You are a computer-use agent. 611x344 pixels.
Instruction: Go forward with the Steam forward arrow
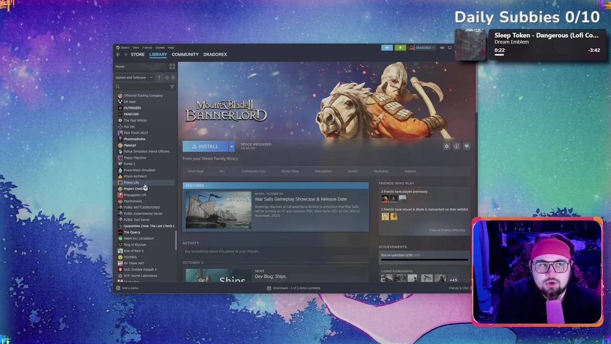pos(126,54)
